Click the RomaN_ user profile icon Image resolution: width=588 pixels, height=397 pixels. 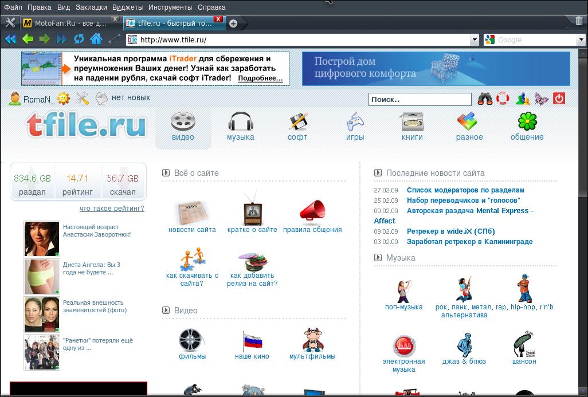coord(15,99)
